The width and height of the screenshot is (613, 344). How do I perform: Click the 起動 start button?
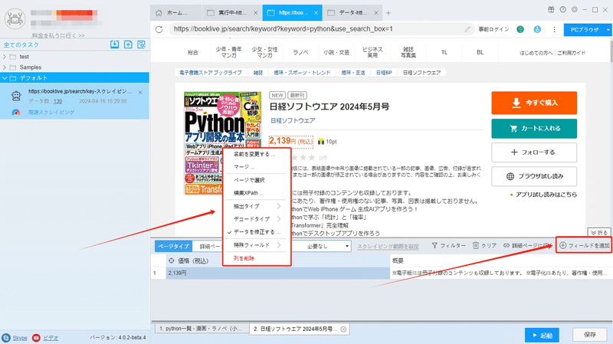[542, 336]
